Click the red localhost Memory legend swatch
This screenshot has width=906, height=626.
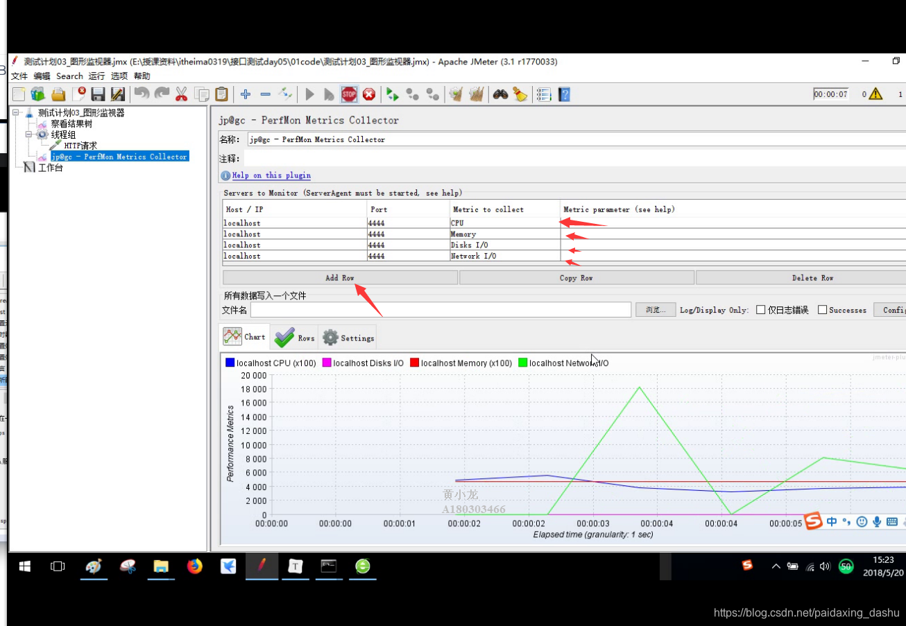click(415, 363)
